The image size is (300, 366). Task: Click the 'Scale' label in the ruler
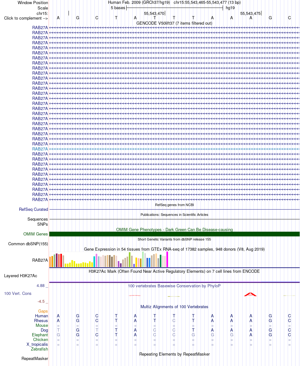point(43,8)
